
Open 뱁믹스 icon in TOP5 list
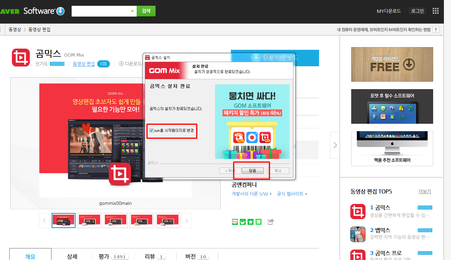(358, 234)
